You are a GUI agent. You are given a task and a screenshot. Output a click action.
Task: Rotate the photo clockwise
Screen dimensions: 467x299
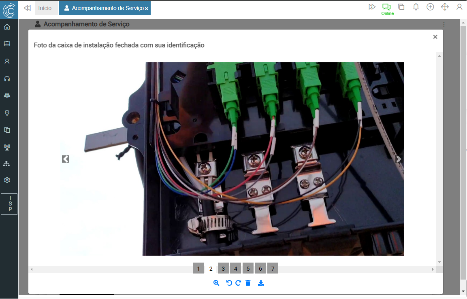(238, 283)
